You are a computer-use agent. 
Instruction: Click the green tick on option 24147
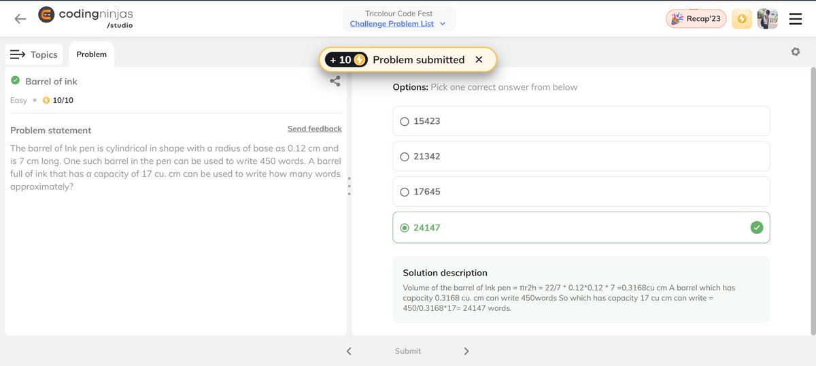(757, 228)
